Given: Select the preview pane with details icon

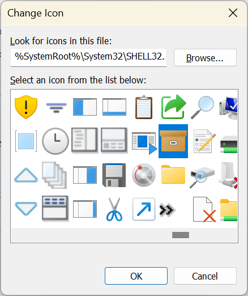Looking at the screenshot, I should [x=114, y=140].
